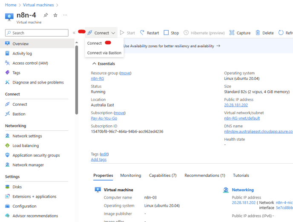Open Access control (IAM) page

(x=30, y=63)
